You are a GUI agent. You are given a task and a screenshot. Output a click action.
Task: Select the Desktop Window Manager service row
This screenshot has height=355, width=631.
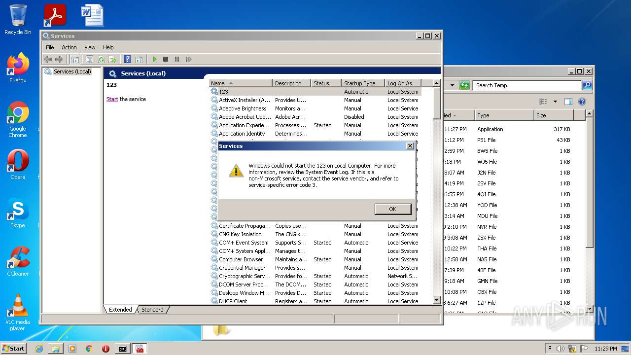click(x=315, y=293)
